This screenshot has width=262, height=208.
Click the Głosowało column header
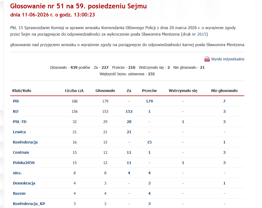[105, 91]
